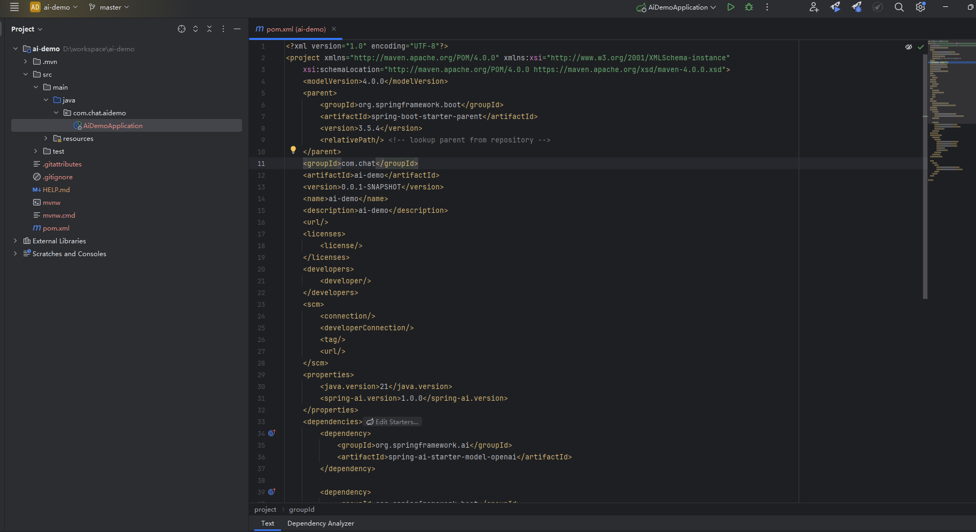
Task: Expand the resources folder
Action: pos(46,138)
